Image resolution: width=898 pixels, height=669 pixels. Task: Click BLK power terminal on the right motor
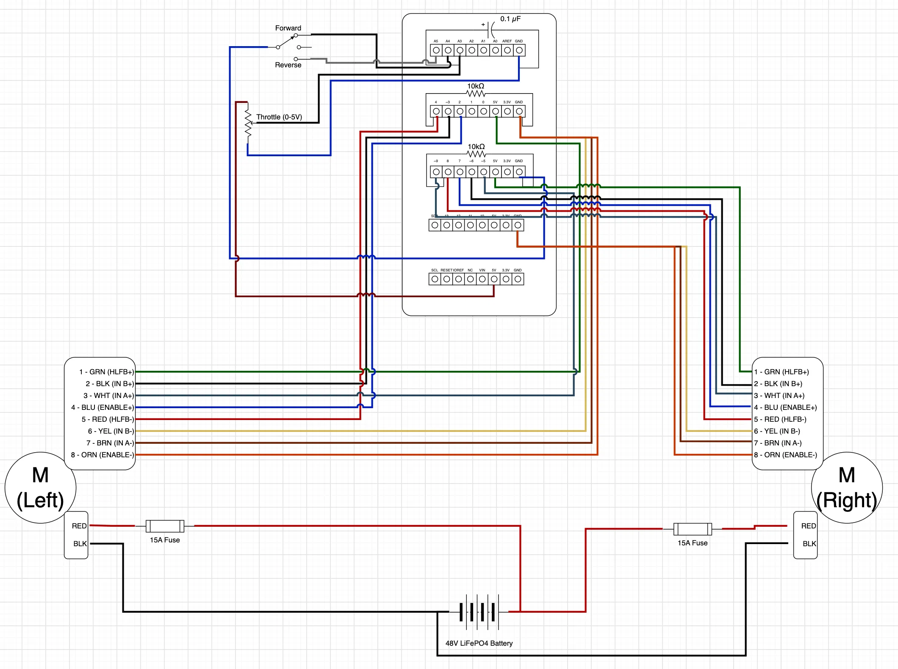[x=809, y=544]
